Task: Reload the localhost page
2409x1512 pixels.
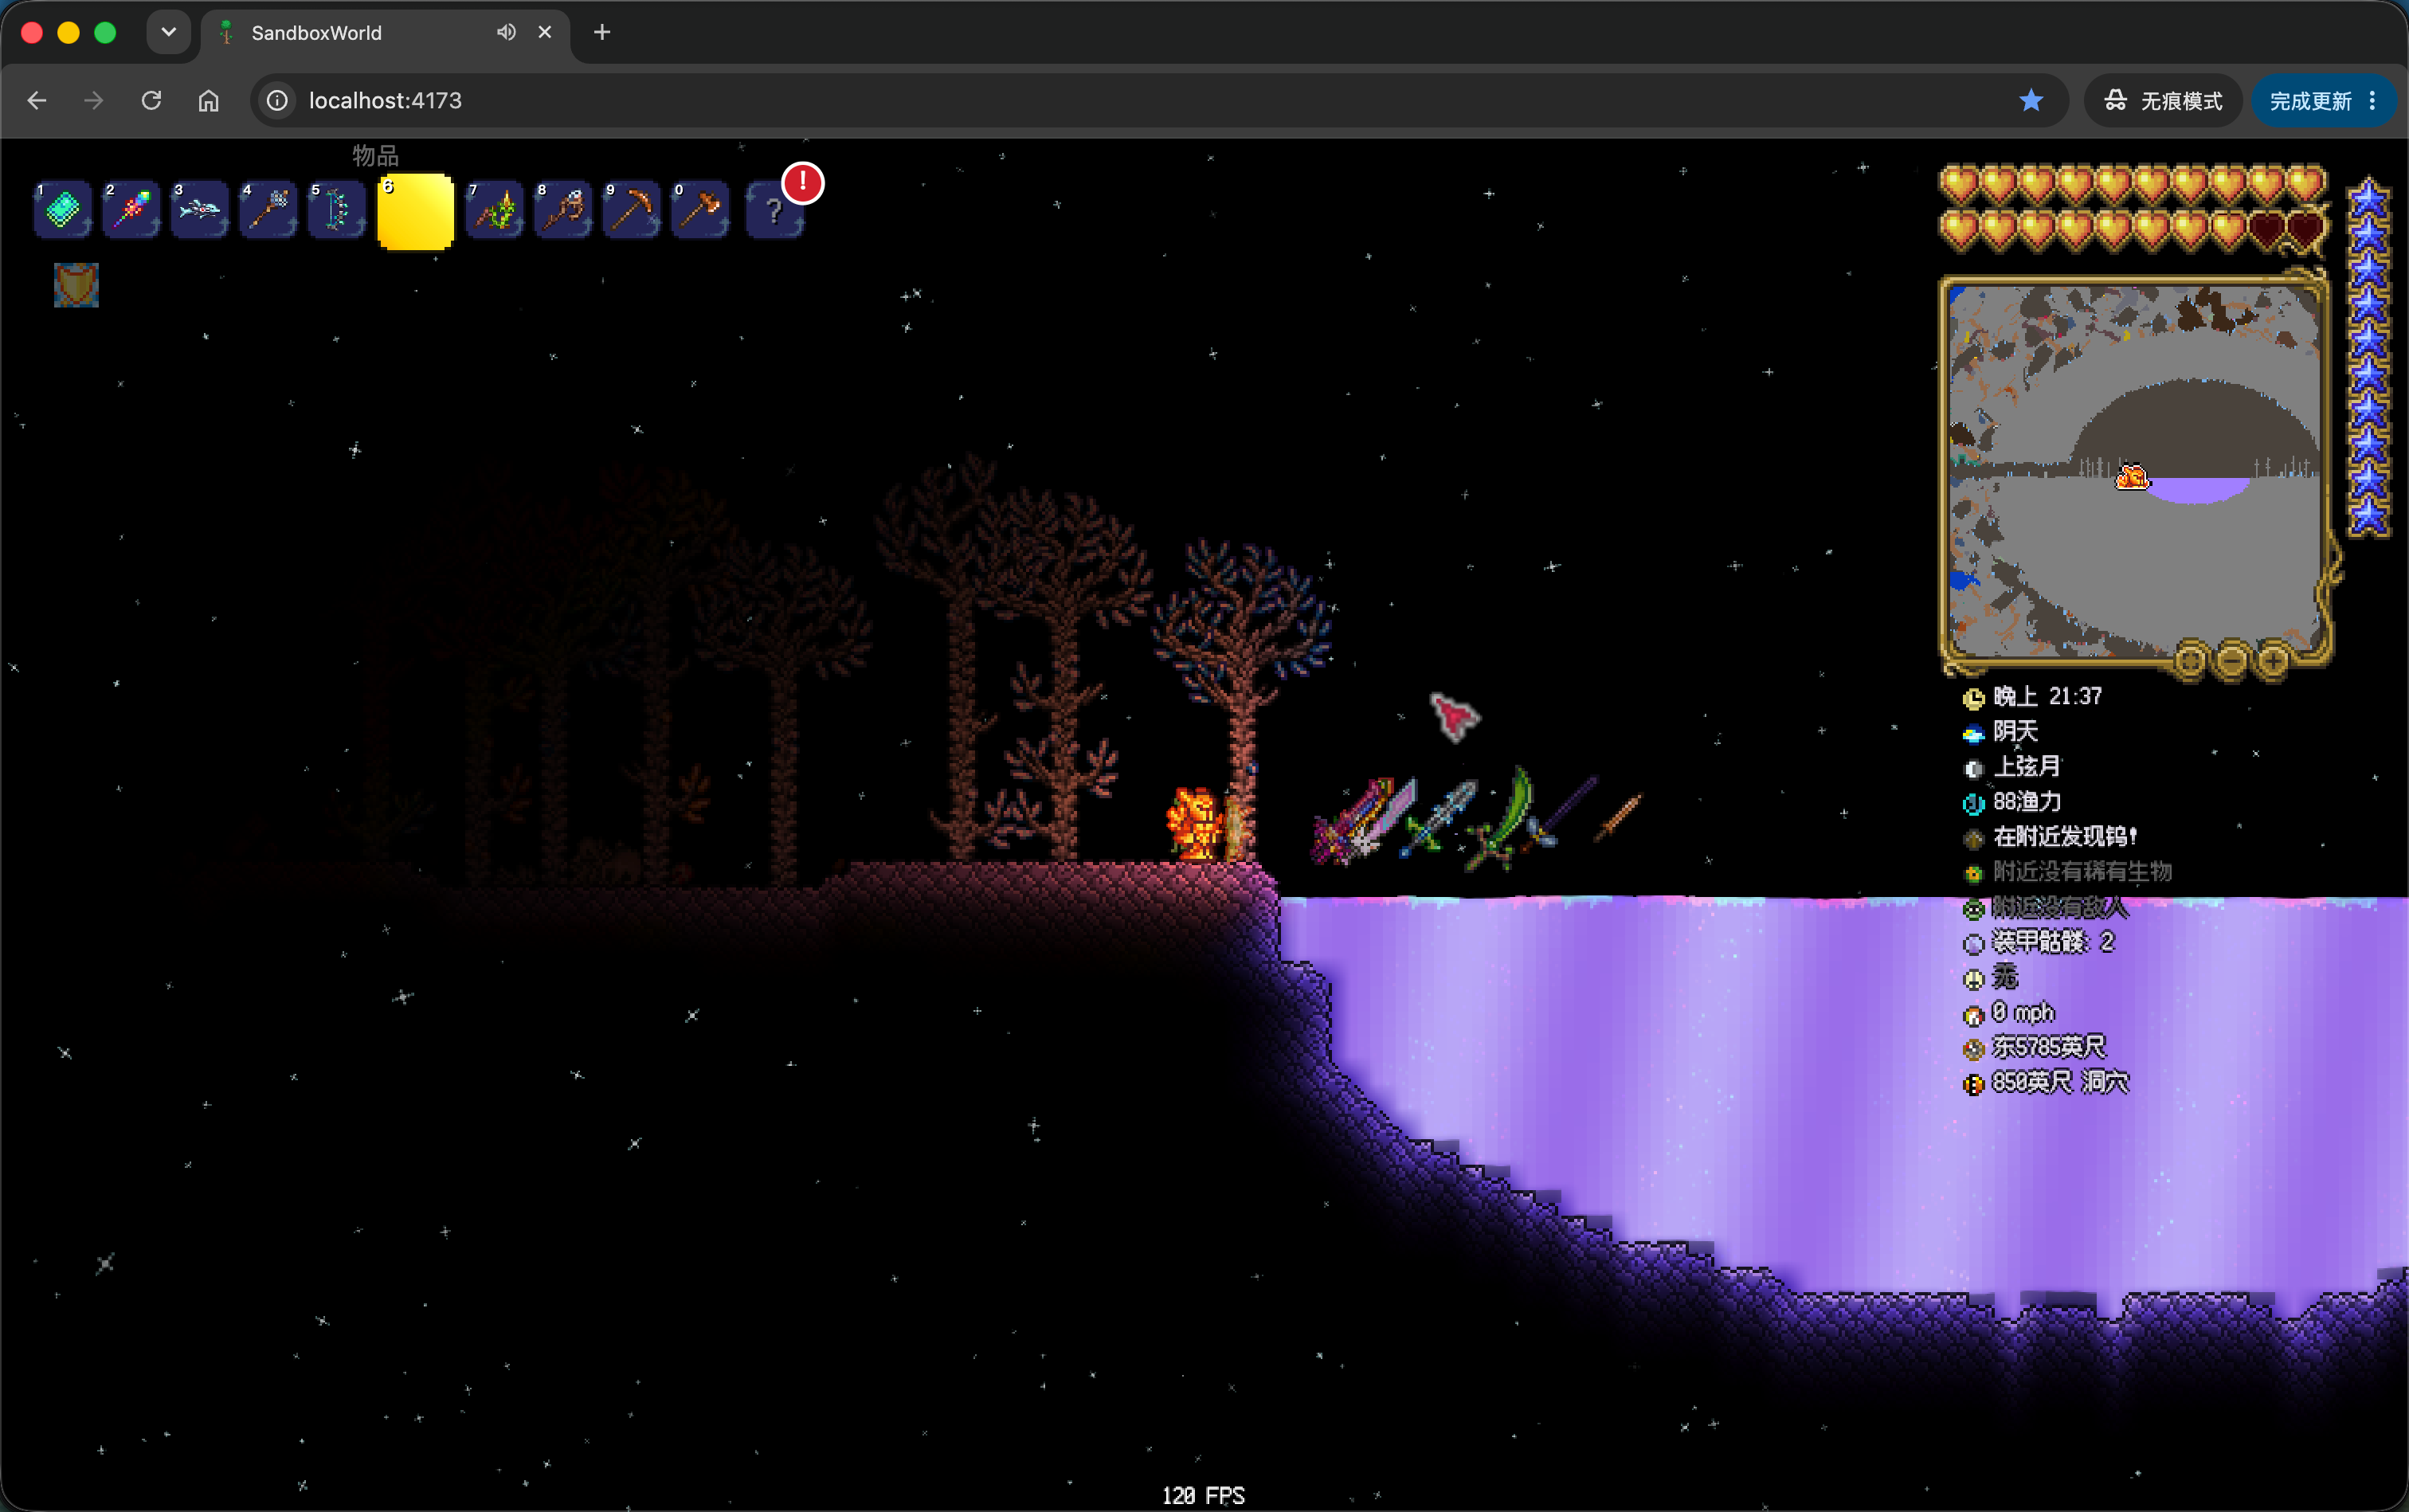Action: pyautogui.click(x=151, y=101)
